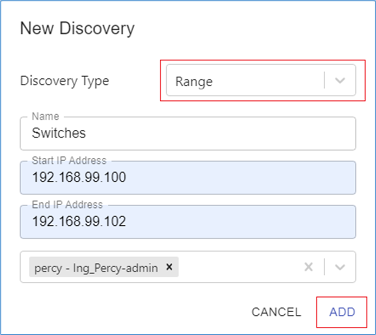Viewport: 376px width, 335px height.
Task: Click the percy - Ing_Percy-admin chip label
Action: 96,267
